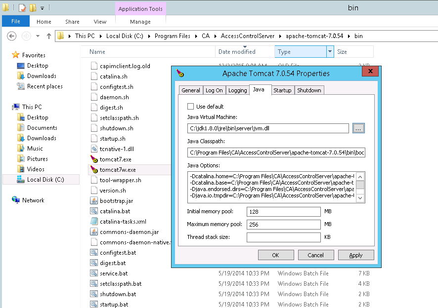The height and width of the screenshot is (308, 438).
Task: Click the shutdown.bat file icon
Action: [94, 294]
